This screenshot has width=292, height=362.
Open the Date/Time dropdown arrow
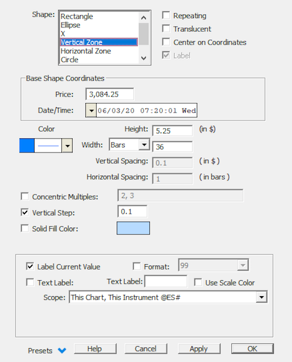(x=91, y=110)
